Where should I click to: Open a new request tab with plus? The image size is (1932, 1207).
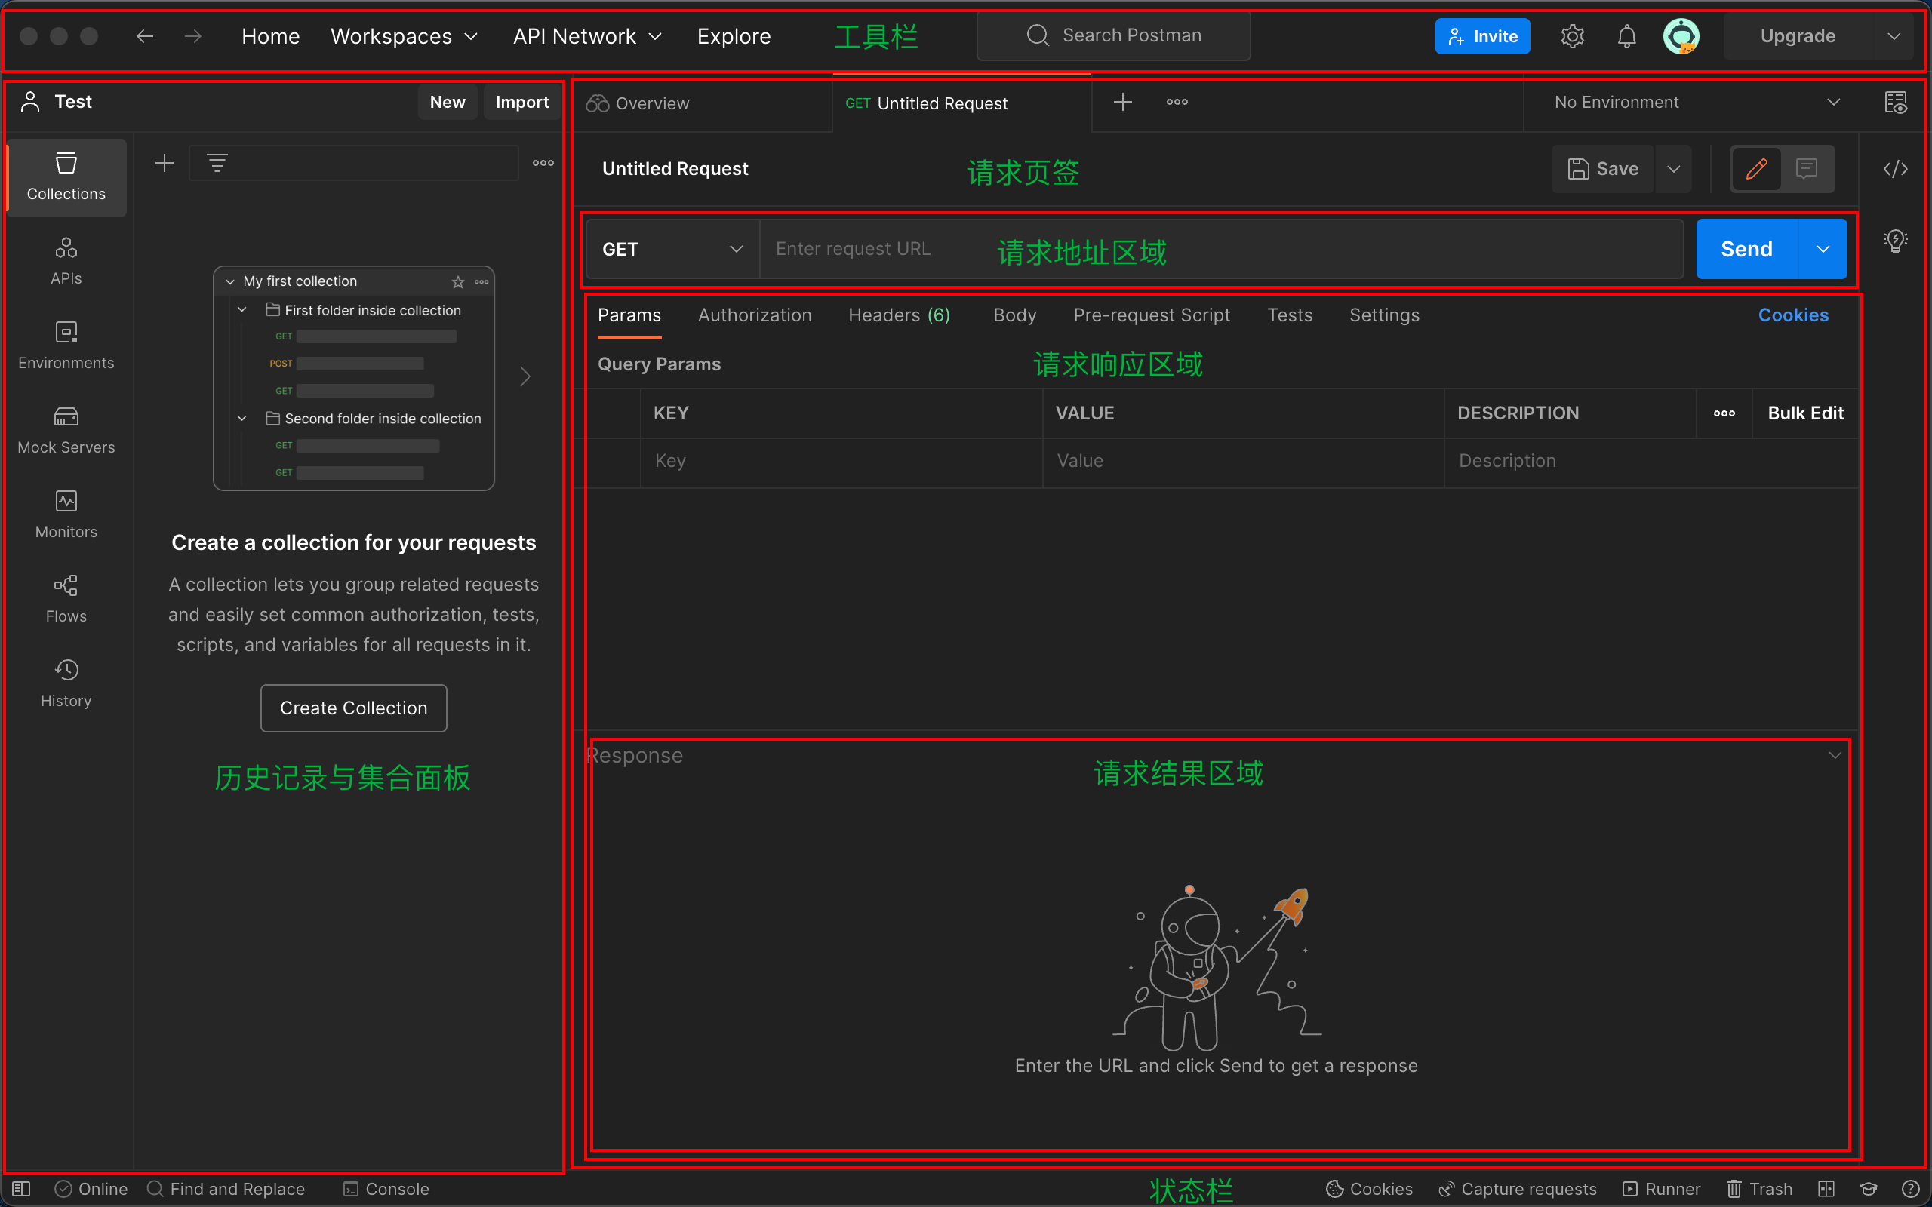1122,102
